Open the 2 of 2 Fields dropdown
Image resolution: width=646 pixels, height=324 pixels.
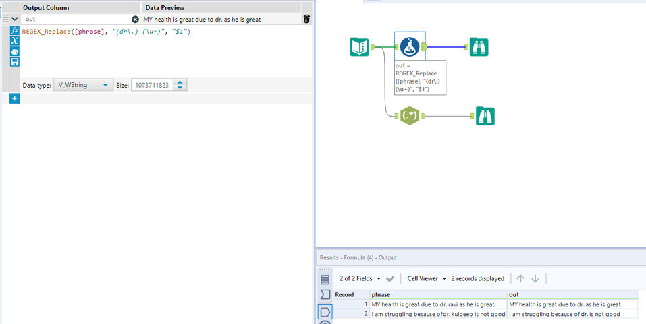click(x=360, y=278)
